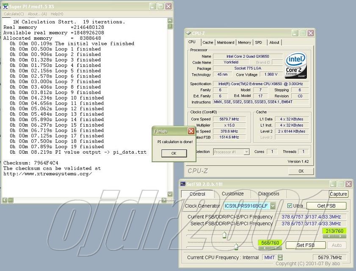Click the Get FSB button

click(x=326, y=206)
